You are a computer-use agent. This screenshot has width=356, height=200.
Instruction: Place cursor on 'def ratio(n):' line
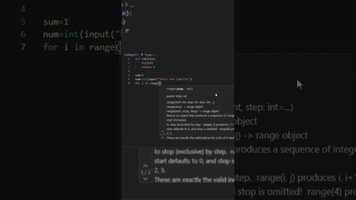tap(145, 59)
